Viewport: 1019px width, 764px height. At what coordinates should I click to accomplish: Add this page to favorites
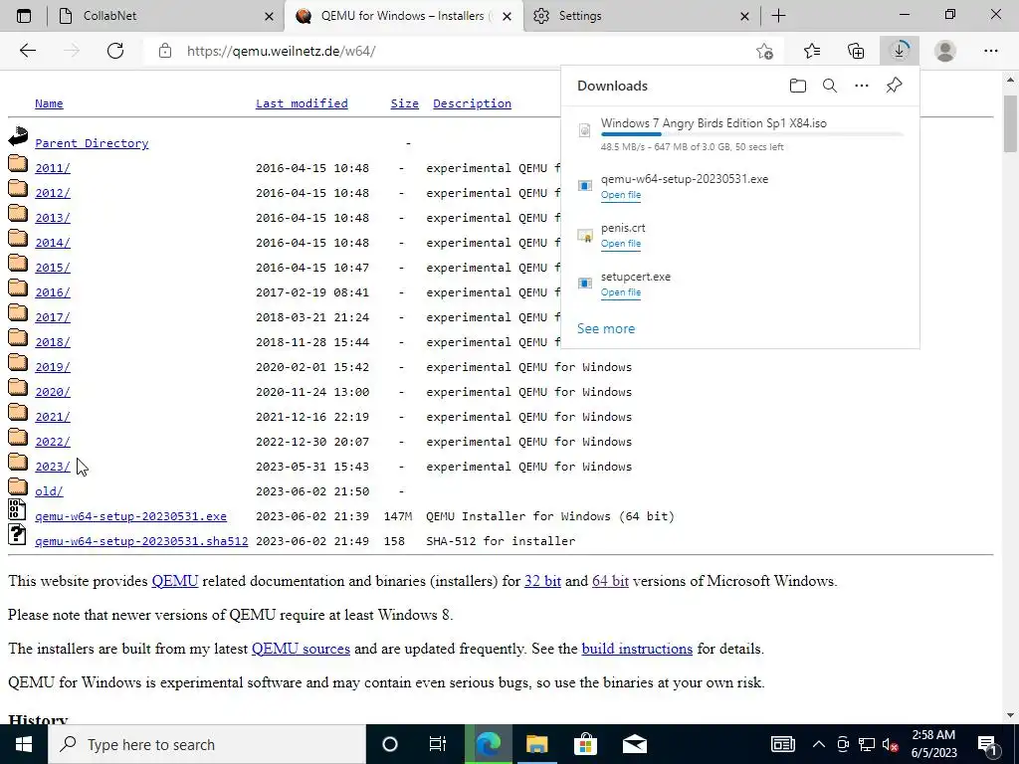point(765,51)
